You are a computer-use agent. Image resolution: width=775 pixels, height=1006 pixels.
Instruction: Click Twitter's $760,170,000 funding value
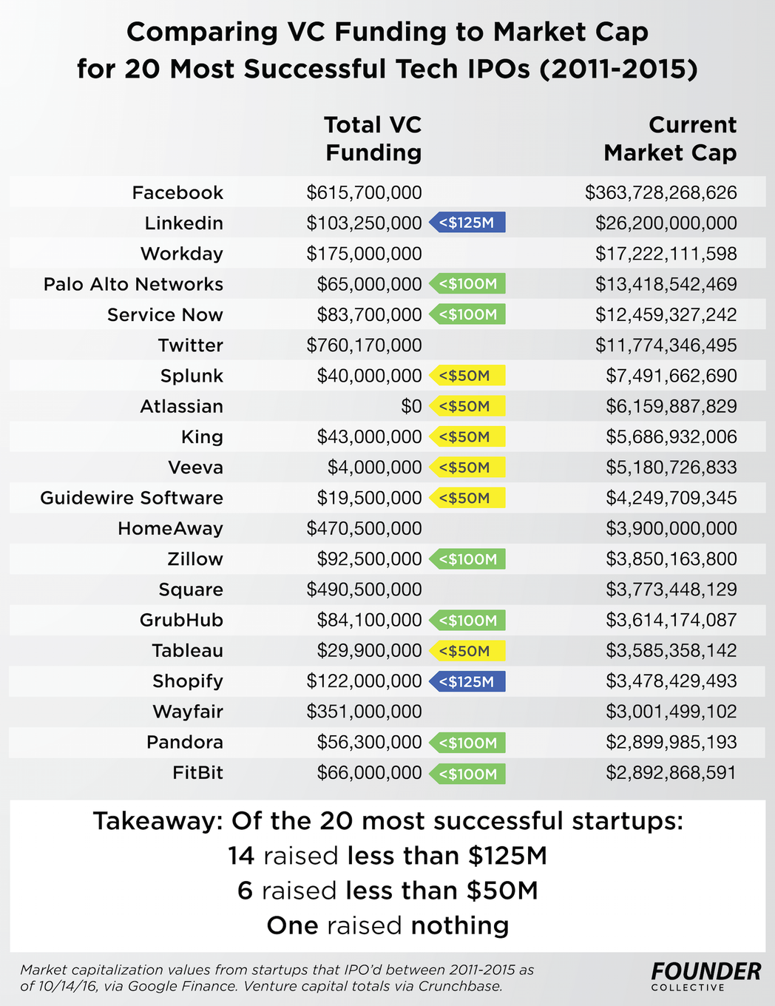coord(364,345)
